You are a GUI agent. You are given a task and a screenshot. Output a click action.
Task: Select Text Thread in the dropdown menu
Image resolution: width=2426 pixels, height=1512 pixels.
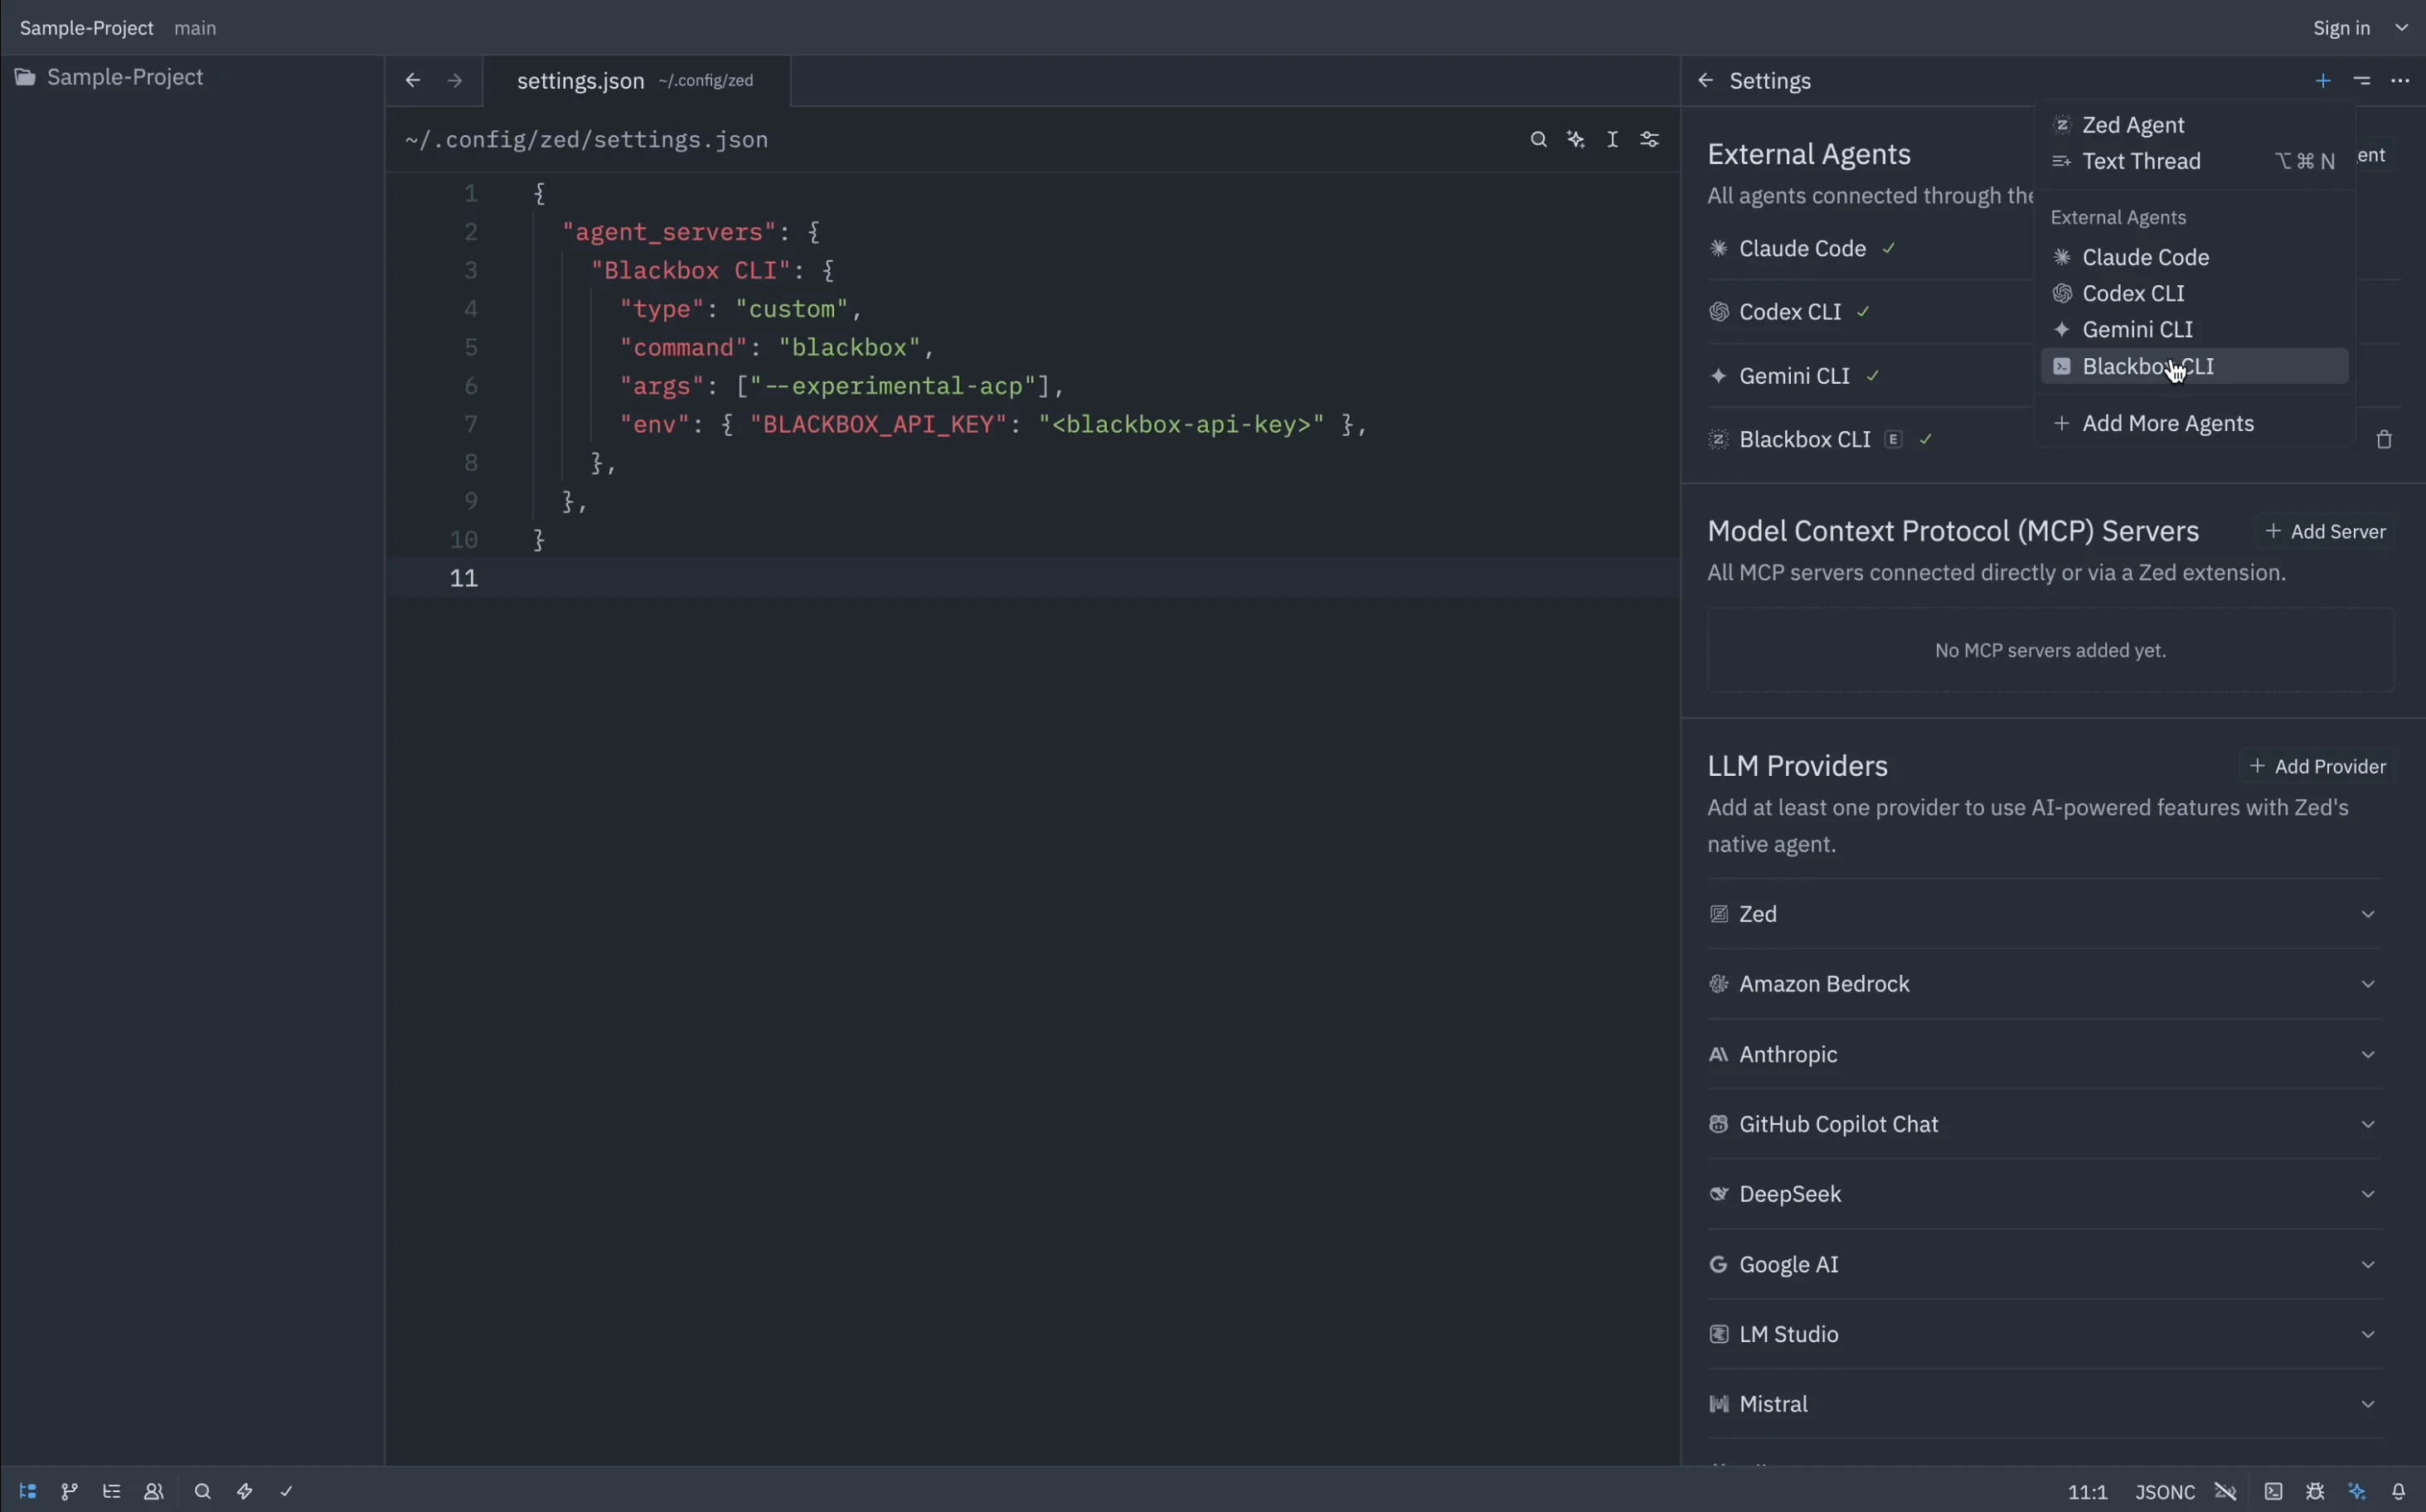2194,161
